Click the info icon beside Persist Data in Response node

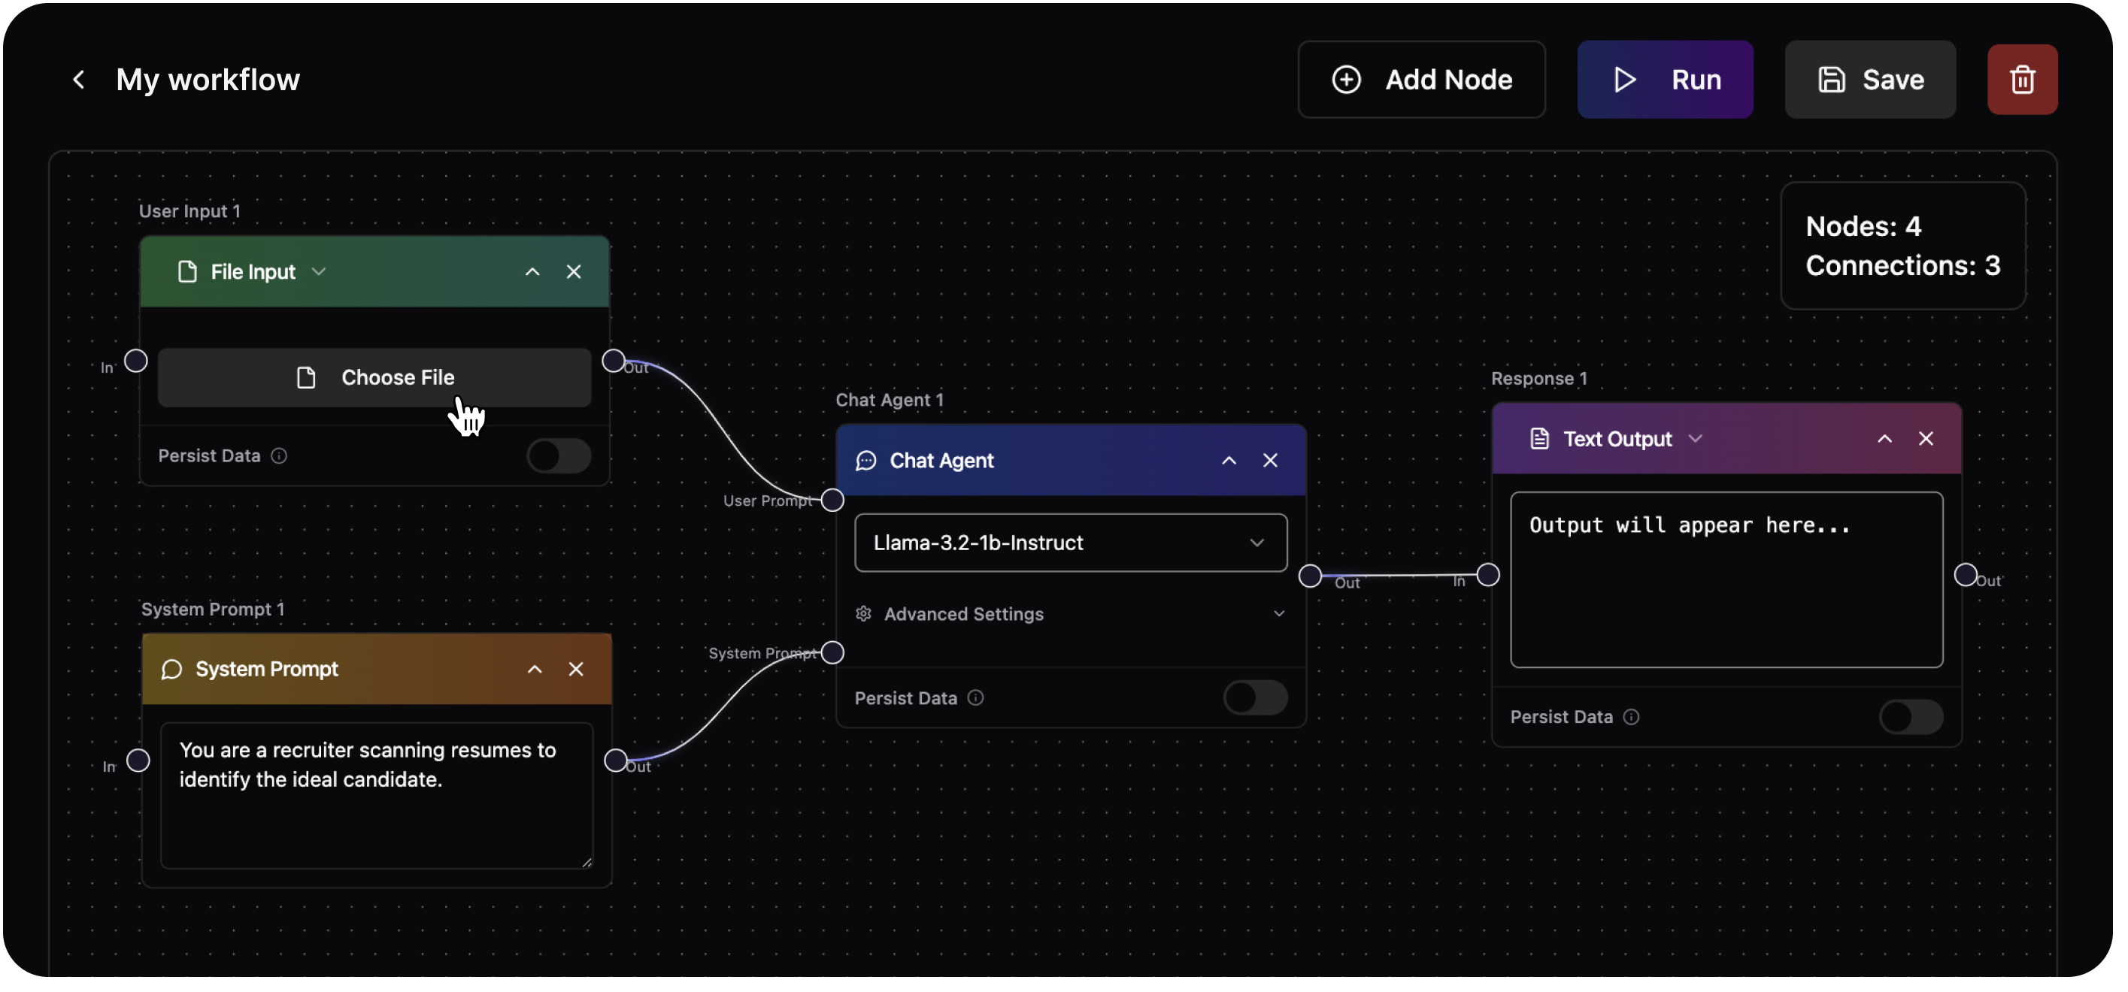point(1632,717)
